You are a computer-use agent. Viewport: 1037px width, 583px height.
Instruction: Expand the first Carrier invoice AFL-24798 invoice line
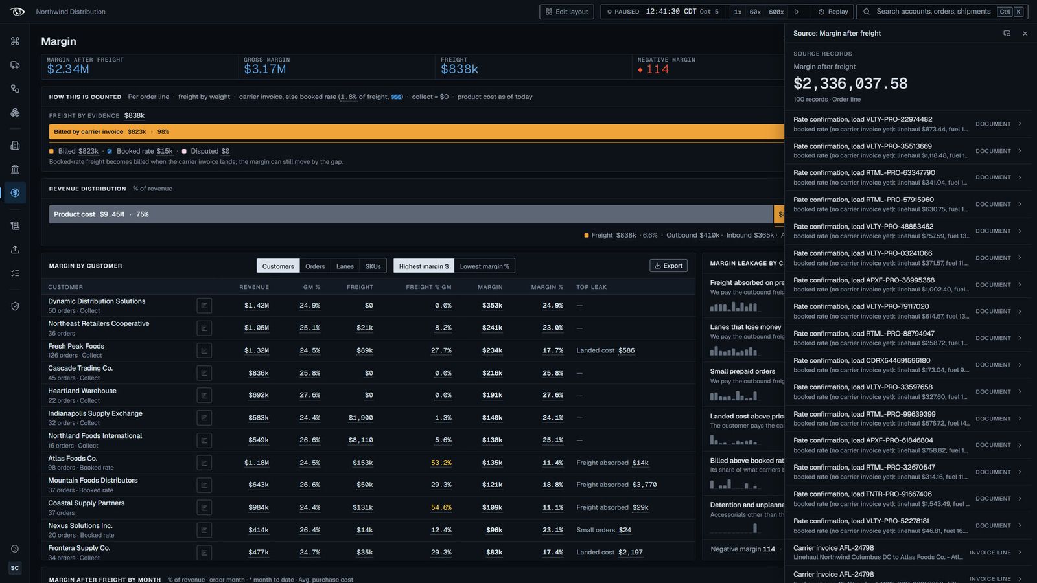pyautogui.click(x=907, y=553)
